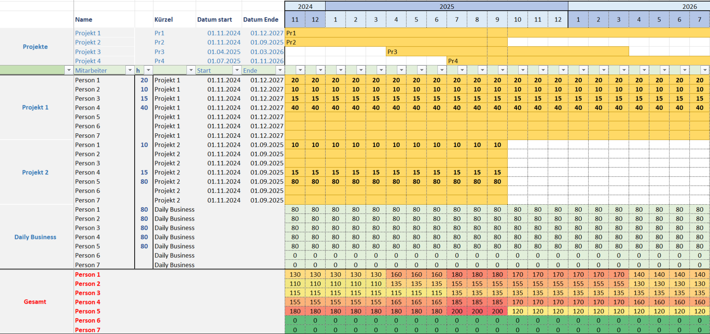
Task: Open filter dropdown under month 1 of 2026
Action: pyautogui.click(x=583, y=70)
